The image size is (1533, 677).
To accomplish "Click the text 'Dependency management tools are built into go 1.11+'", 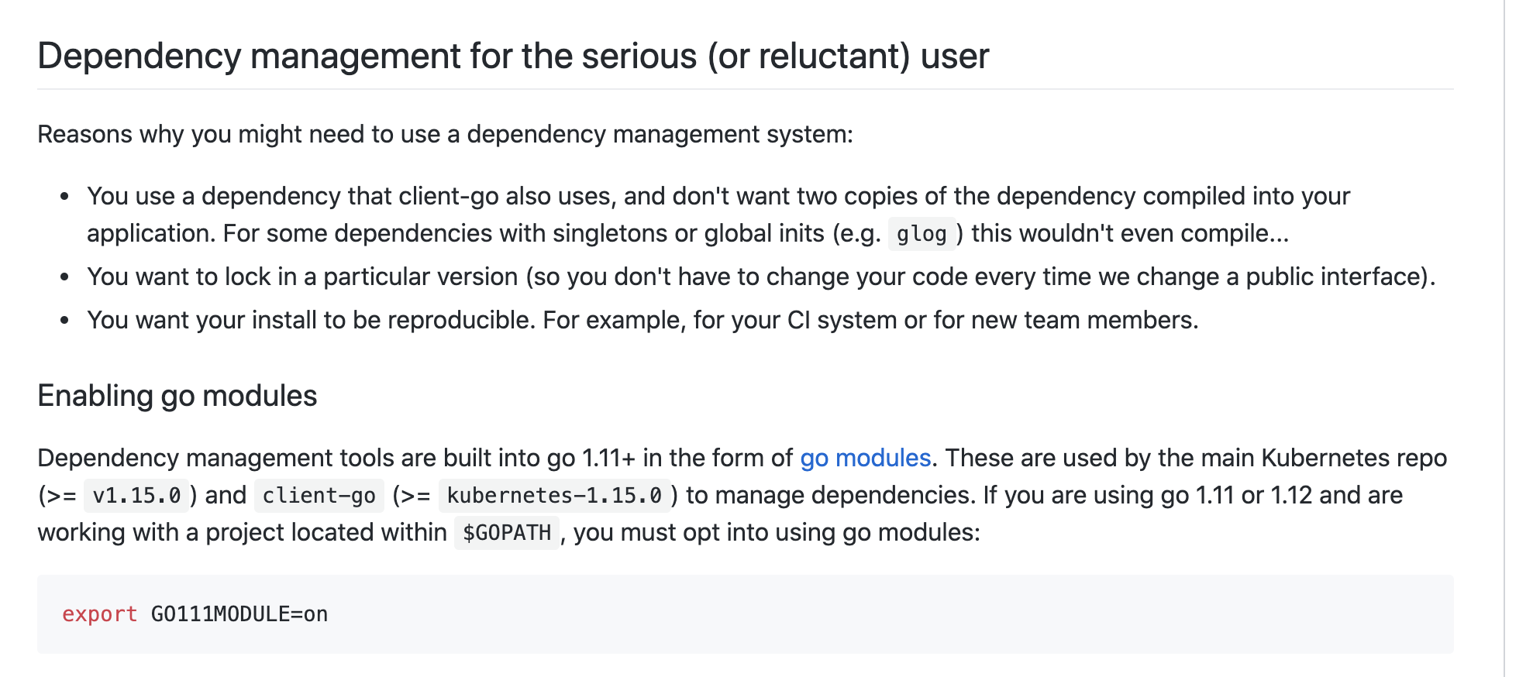I will click(336, 459).
